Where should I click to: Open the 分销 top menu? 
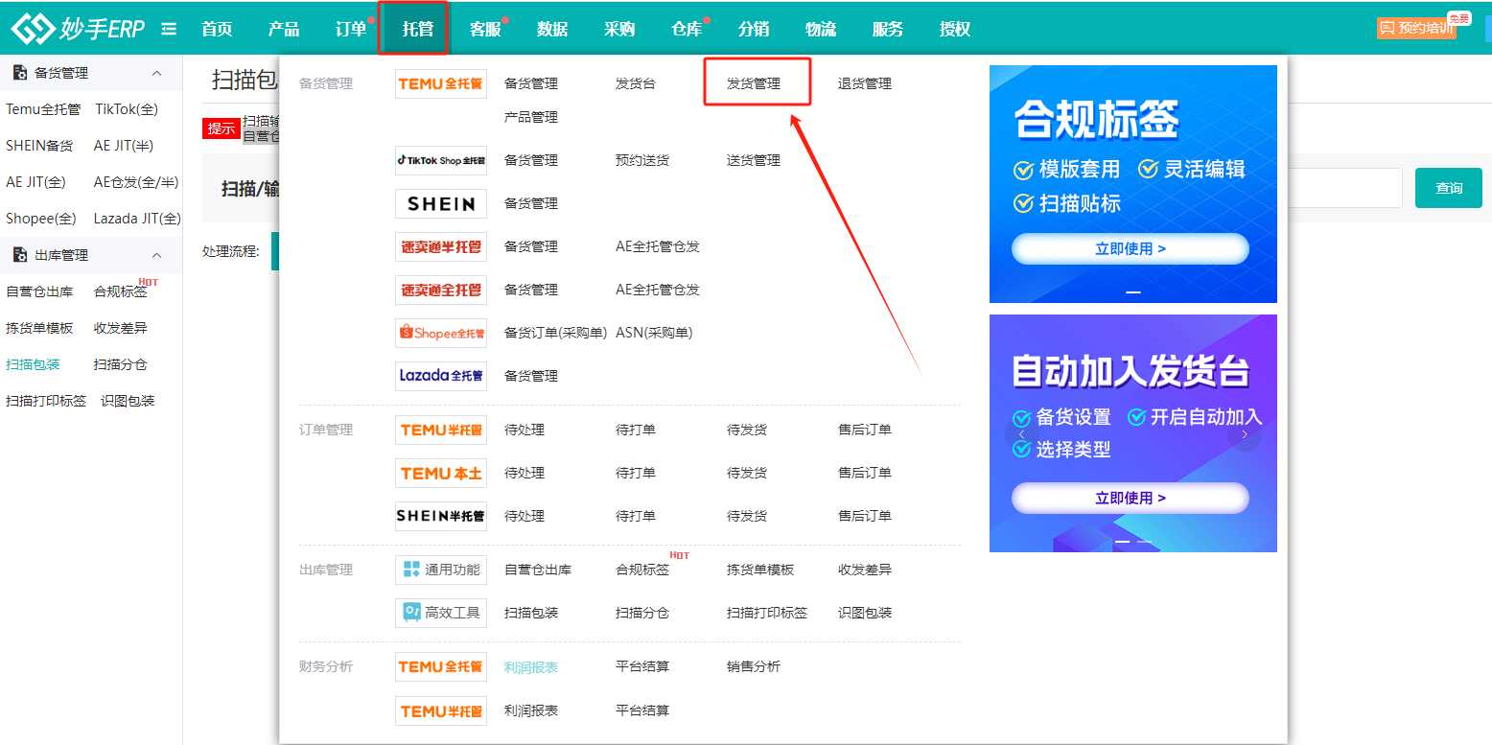(x=754, y=29)
